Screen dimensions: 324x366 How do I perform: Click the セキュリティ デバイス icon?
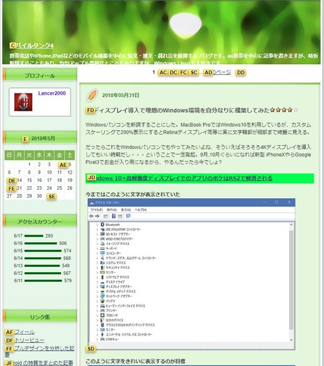tap(102, 268)
